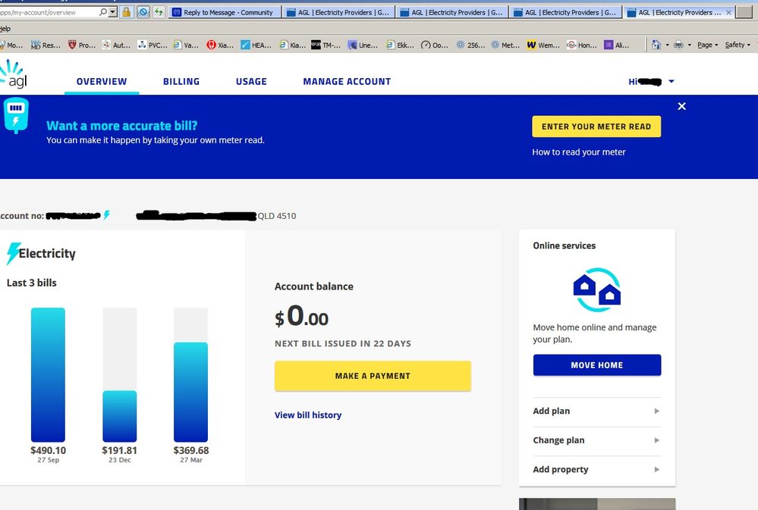The image size is (758, 510).
Task: Click the $191.81 bill bar for 23 Dec
Action: coord(120,416)
